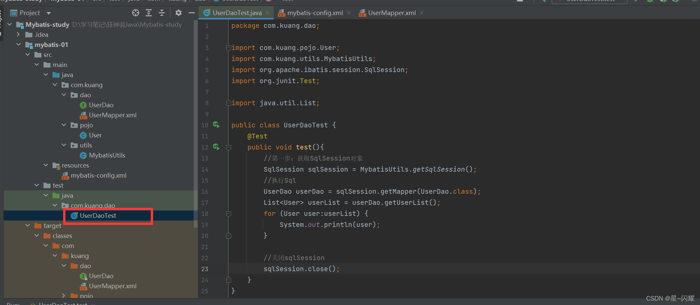Click the package com.kuang.dao declaration

pos(275,26)
